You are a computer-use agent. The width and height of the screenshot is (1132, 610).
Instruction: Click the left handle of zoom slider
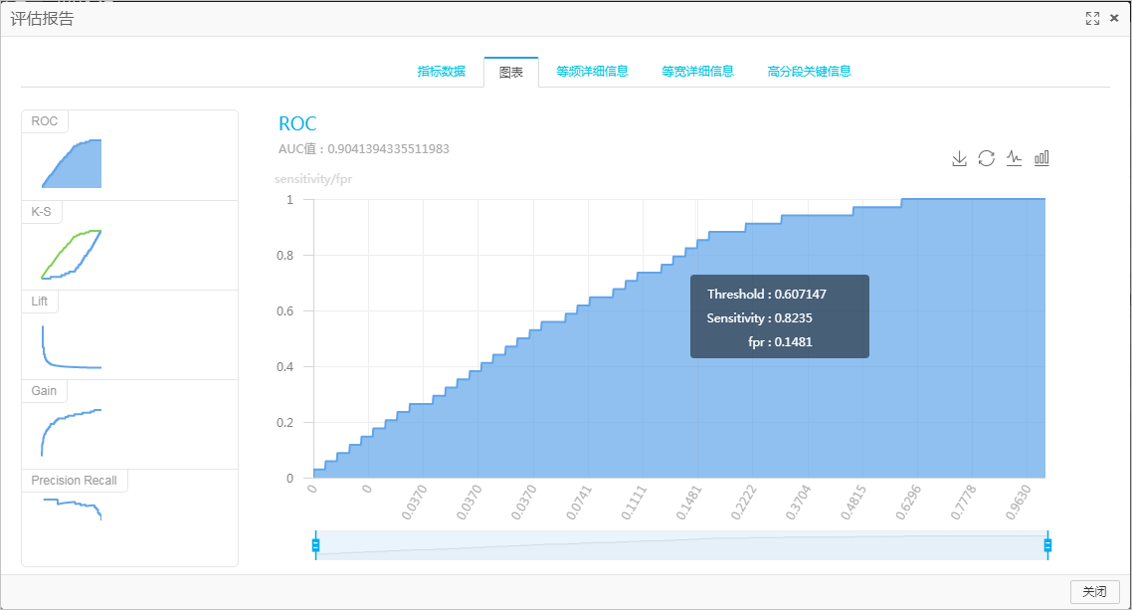(315, 545)
